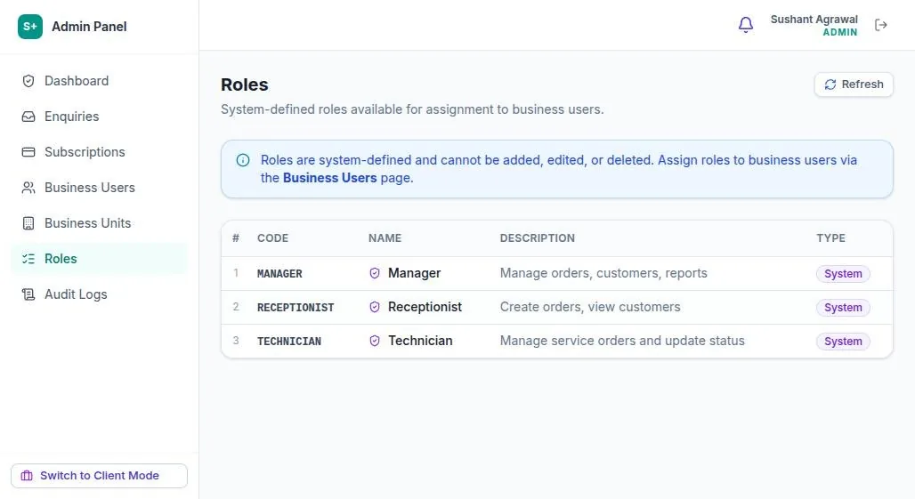Click the logout arrow icon
The height and width of the screenshot is (499, 915).
pos(881,25)
